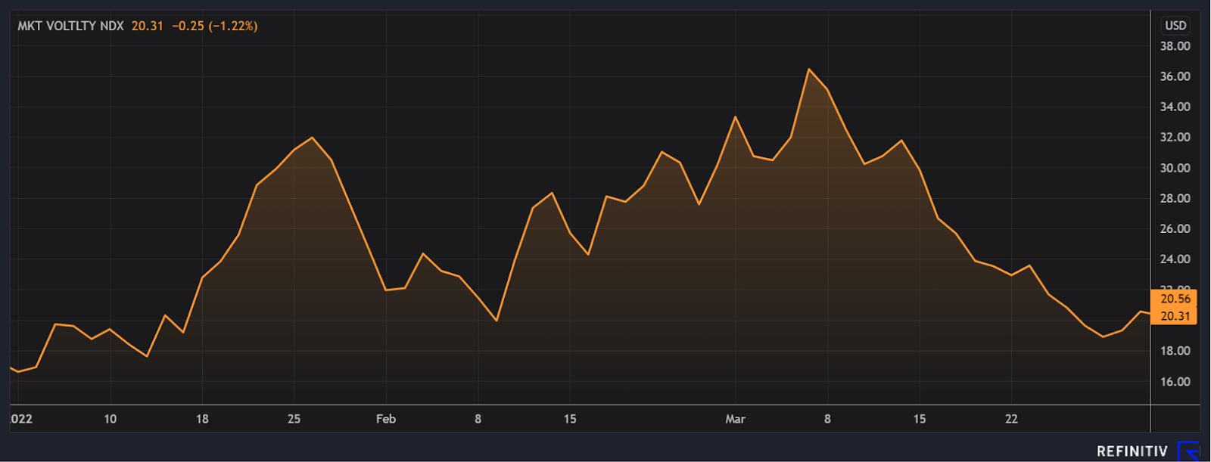
Task: Click the 24.00 price axis label
Action: click(1175, 259)
